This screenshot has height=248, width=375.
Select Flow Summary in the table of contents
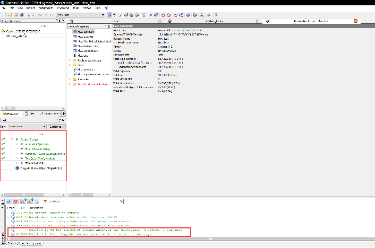coord(86,32)
